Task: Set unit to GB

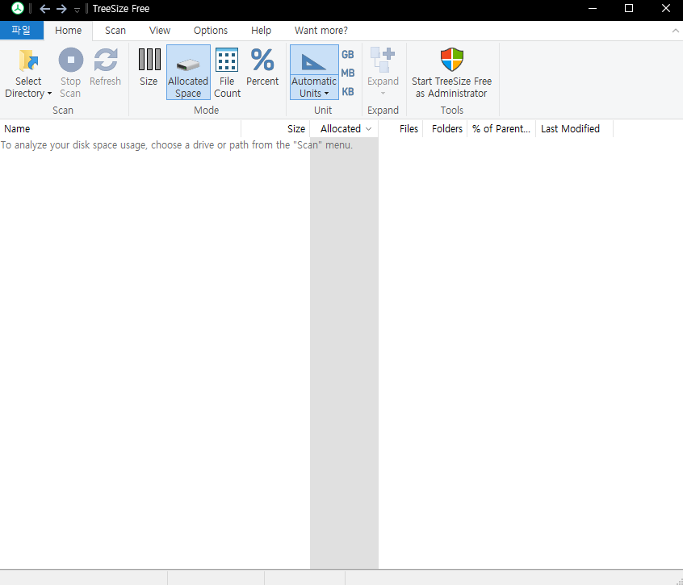Action: (348, 54)
